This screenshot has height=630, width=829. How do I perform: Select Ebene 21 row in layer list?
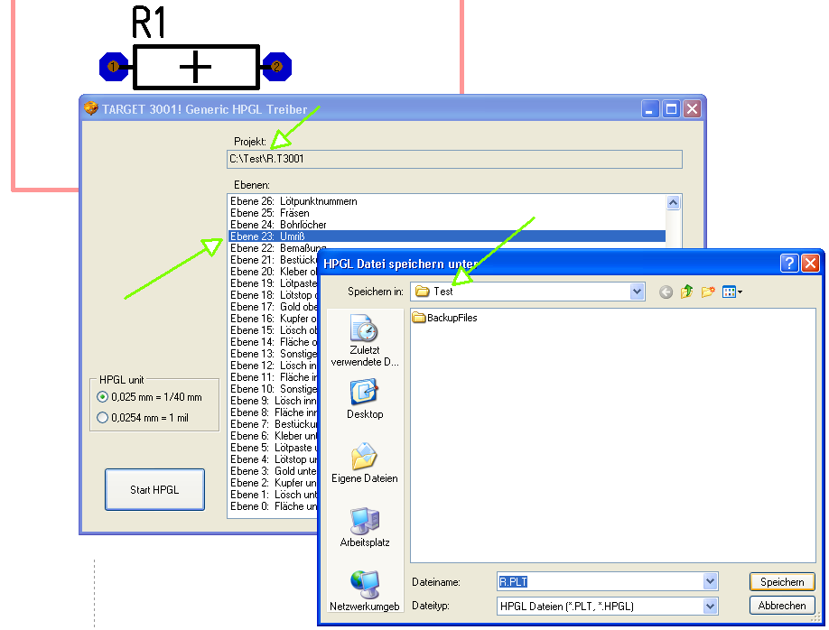[273, 260]
